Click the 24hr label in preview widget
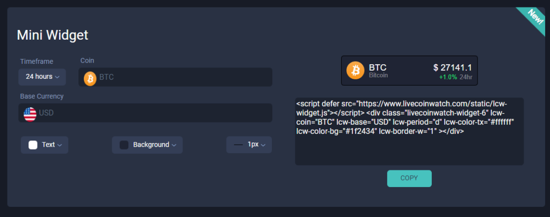550x217 pixels. tap(466, 77)
